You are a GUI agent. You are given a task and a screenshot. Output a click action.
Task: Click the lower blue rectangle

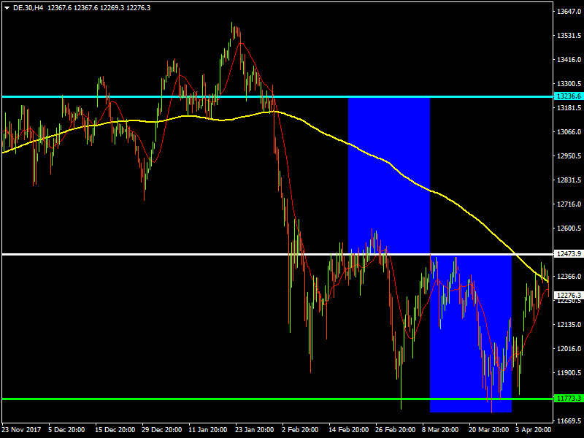[x=471, y=328]
